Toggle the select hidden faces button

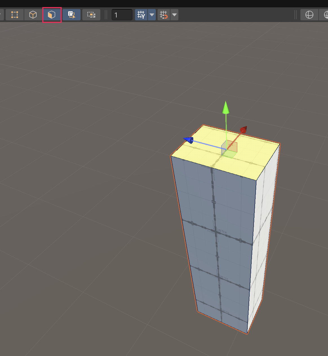(x=72, y=15)
